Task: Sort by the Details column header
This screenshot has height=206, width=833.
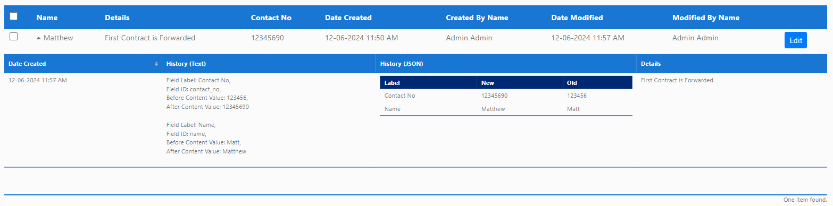Action: click(x=117, y=18)
